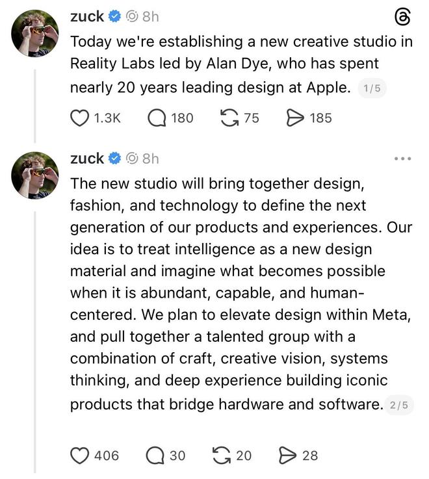Image resolution: width=429 pixels, height=479 pixels.
Task: Like the second post about the new studio
Action: pyautogui.click(x=79, y=456)
